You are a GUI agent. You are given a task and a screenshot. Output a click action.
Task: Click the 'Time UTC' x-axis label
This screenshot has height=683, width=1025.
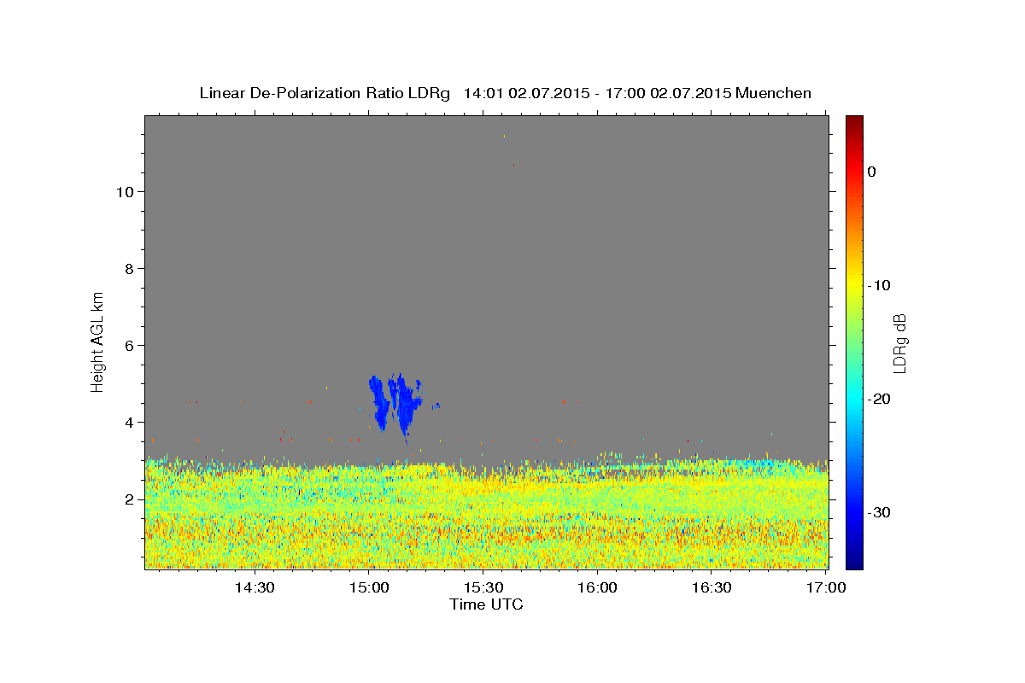[x=486, y=604]
